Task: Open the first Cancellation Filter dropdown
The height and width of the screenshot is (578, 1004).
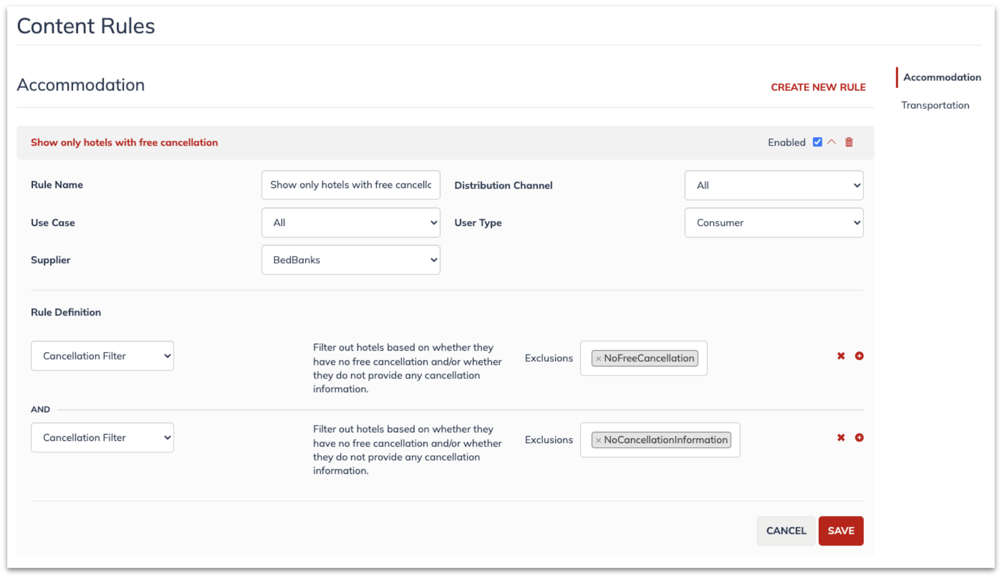Action: (x=103, y=356)
